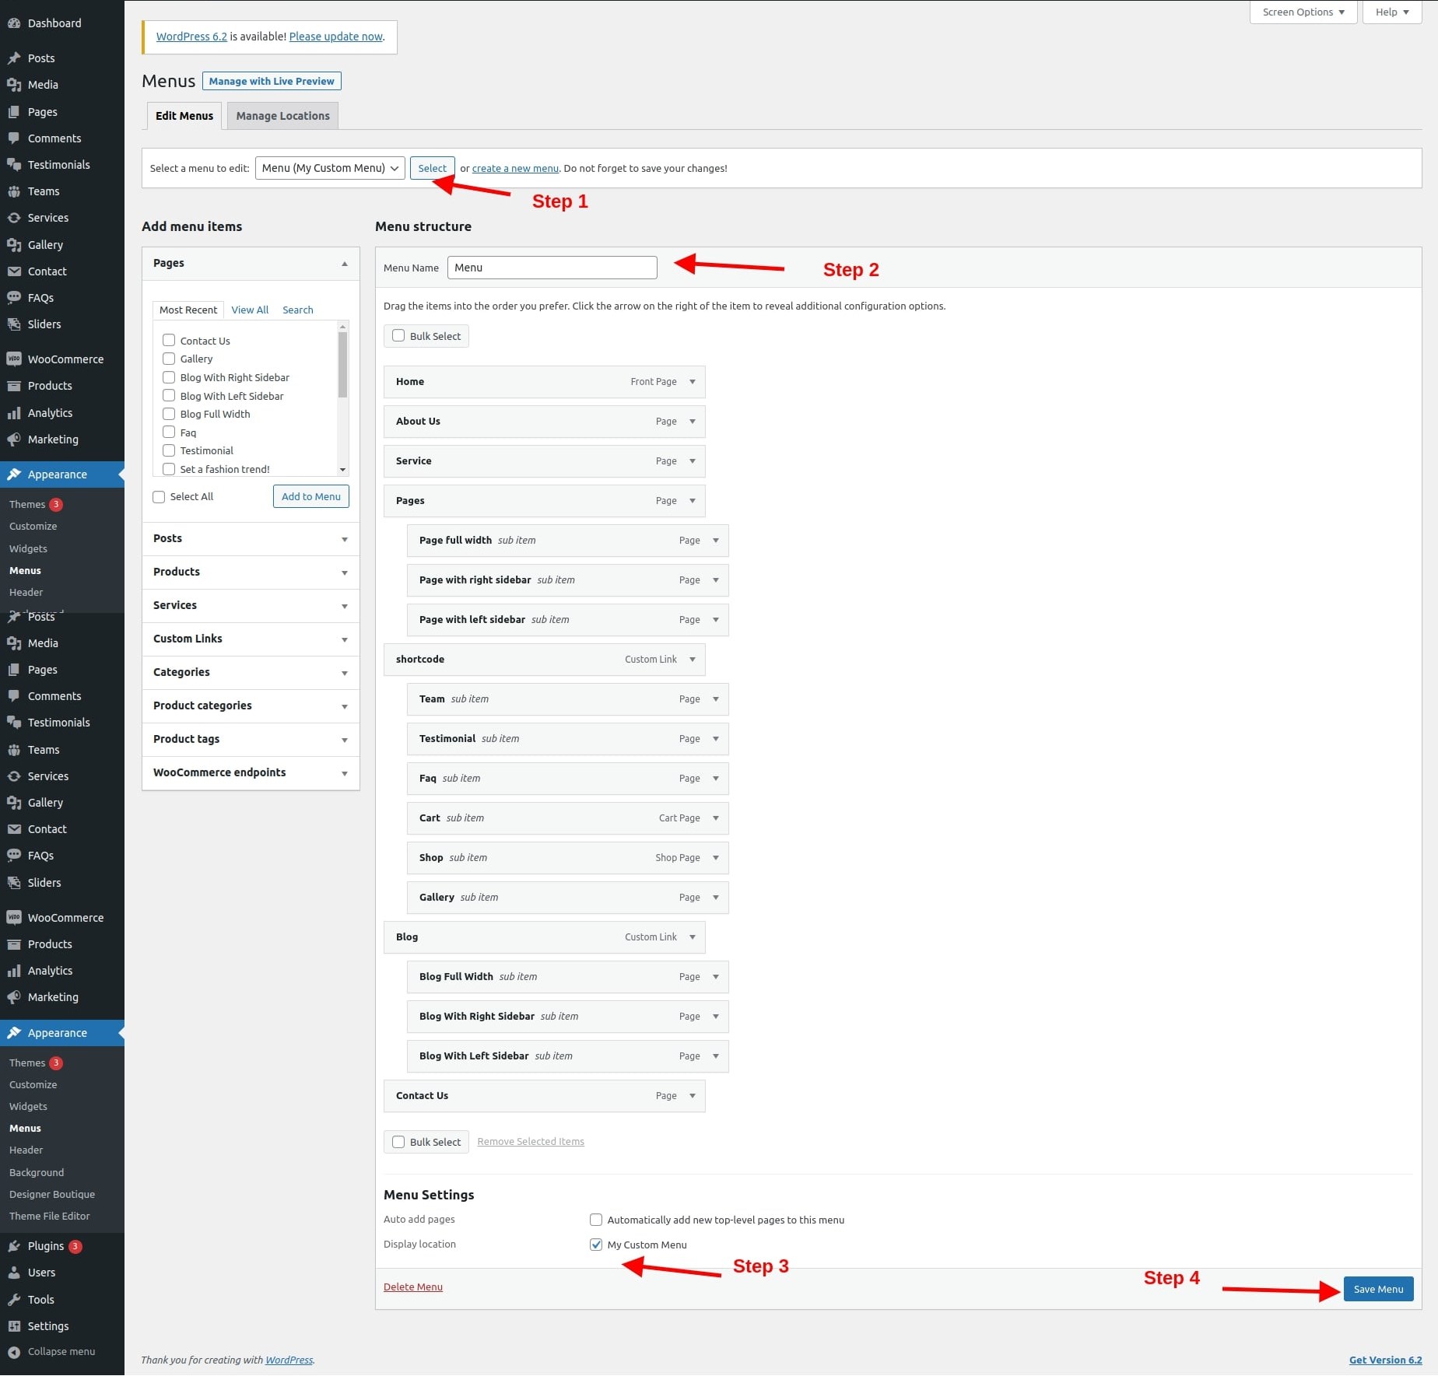
Task: Open Background in Appearance submenu
Action: [x=37, y=1172]
